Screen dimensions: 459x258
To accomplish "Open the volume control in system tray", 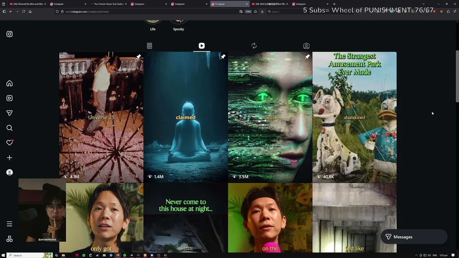I will tap(429, 255).
